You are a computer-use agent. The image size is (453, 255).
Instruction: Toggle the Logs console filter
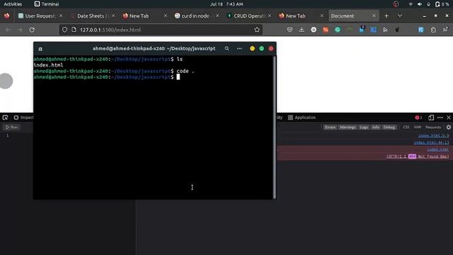click(x=364, y=127)
